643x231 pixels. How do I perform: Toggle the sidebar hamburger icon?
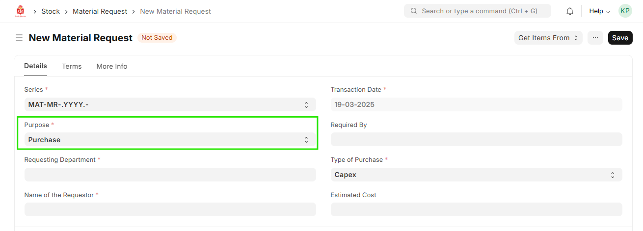point(19,38)
